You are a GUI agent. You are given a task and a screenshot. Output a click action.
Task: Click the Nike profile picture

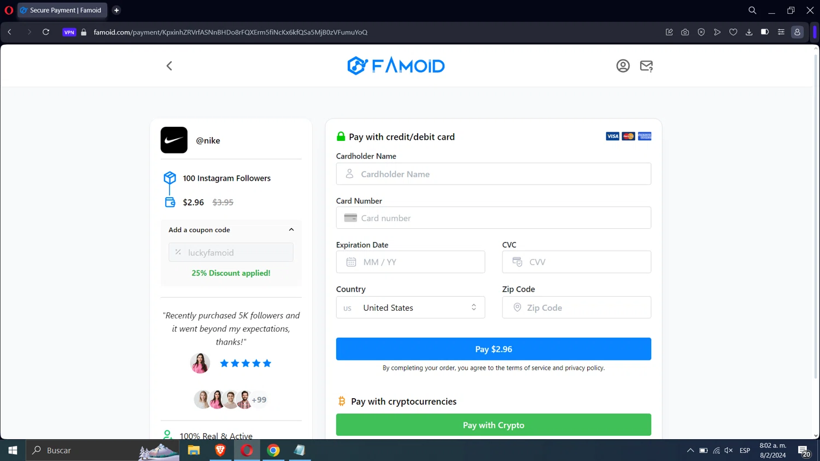174,140
